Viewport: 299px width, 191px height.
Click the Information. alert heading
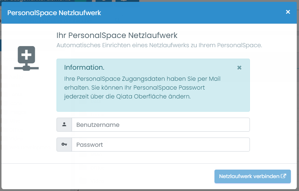[x=84, y=67]
